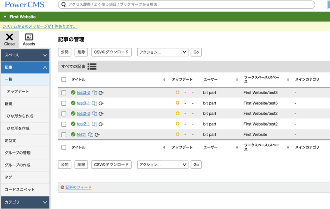Click the list view icon beside すべての記事
This screenshot has width=330, height=209.
pyautogui.click(x=92, y=66)
